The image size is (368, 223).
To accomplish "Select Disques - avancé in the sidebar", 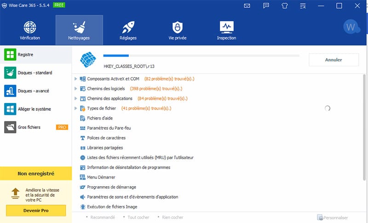I will pyautogui.click(x=36, y=91).
